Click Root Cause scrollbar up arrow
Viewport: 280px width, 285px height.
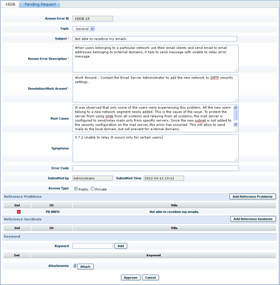235,108
